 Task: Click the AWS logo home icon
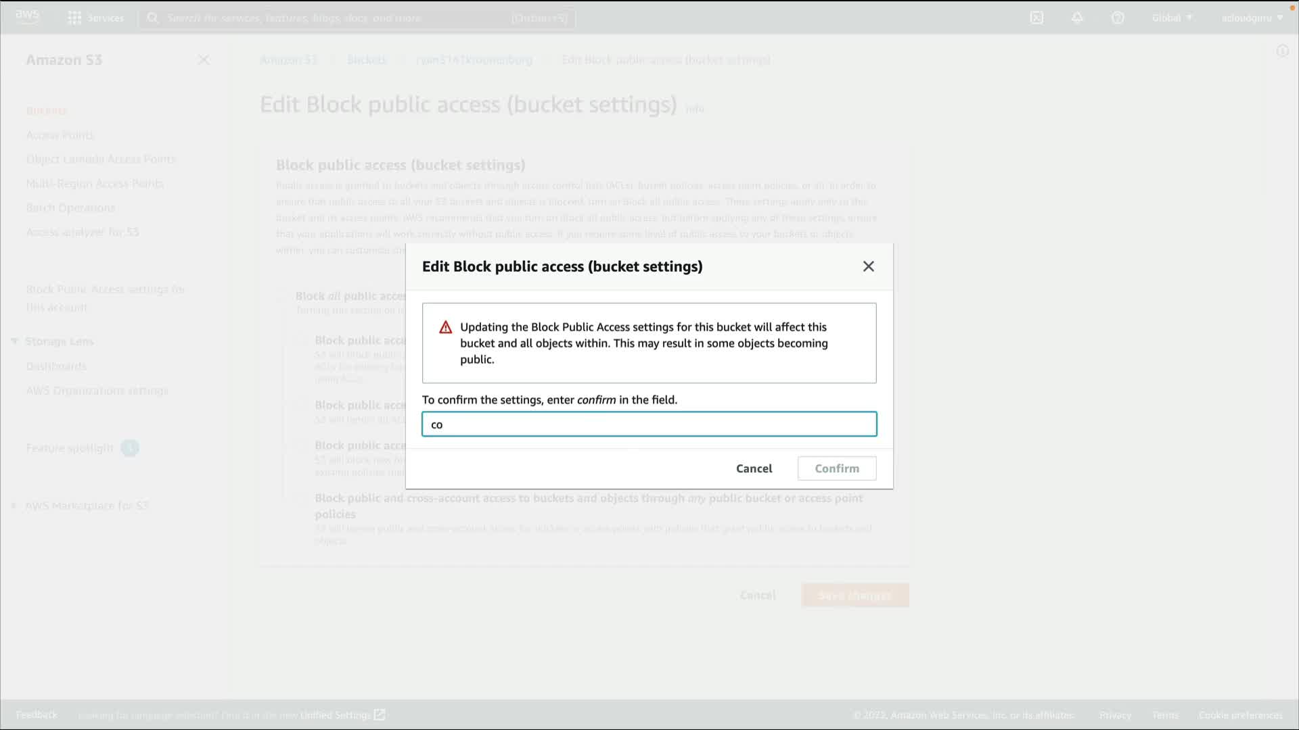coord(27,17)
